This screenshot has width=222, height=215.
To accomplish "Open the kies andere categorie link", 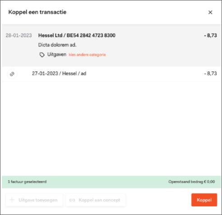I will coord(87,55).
